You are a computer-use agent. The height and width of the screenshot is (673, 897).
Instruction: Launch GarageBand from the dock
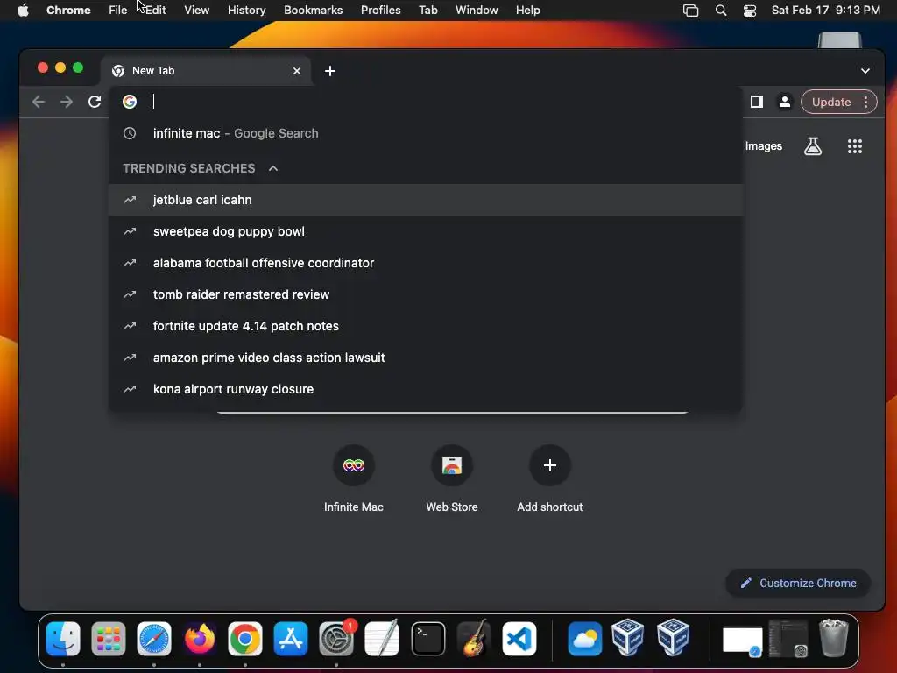[x=474, y=638]
